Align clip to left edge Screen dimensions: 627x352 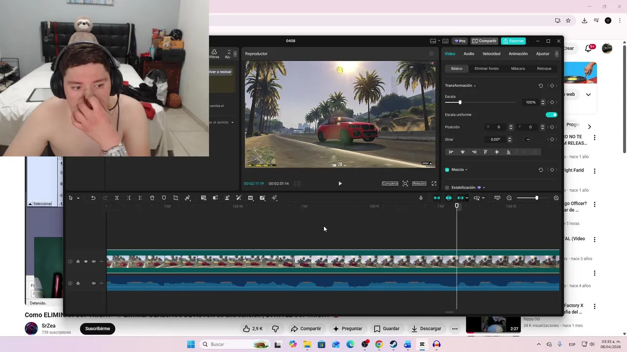pos(451,152)
